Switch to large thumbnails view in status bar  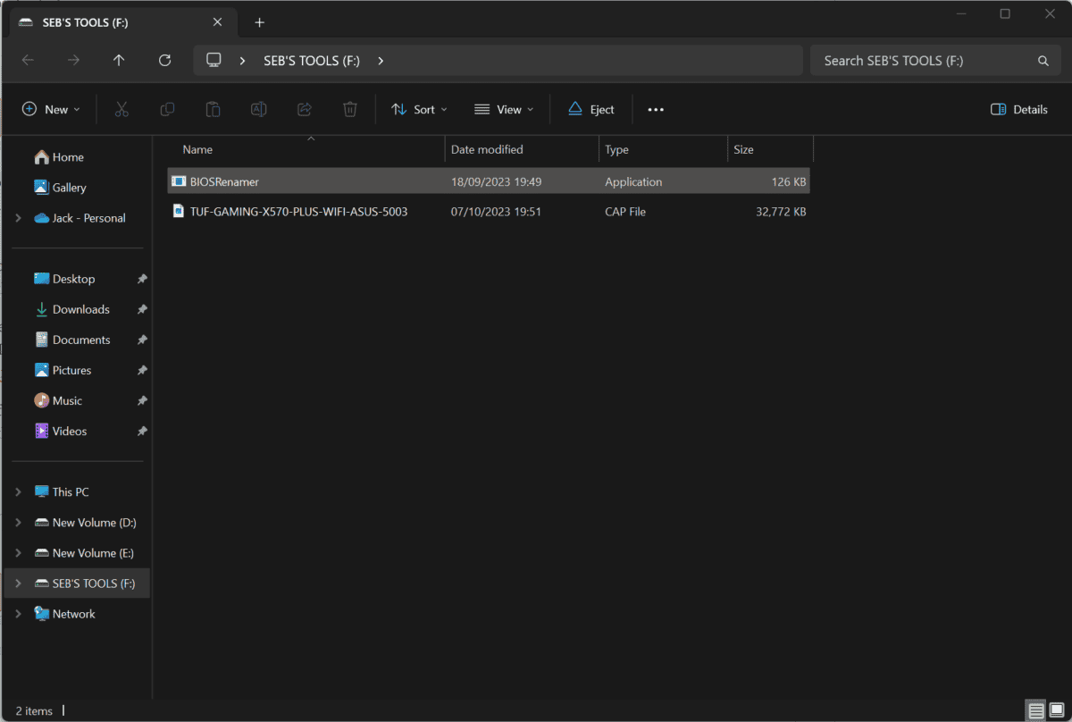[x=1056, y=710]
